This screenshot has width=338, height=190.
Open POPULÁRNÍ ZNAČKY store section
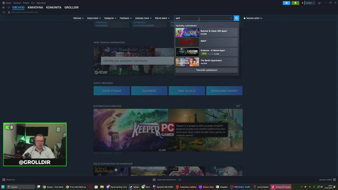[x=224, y=91]
